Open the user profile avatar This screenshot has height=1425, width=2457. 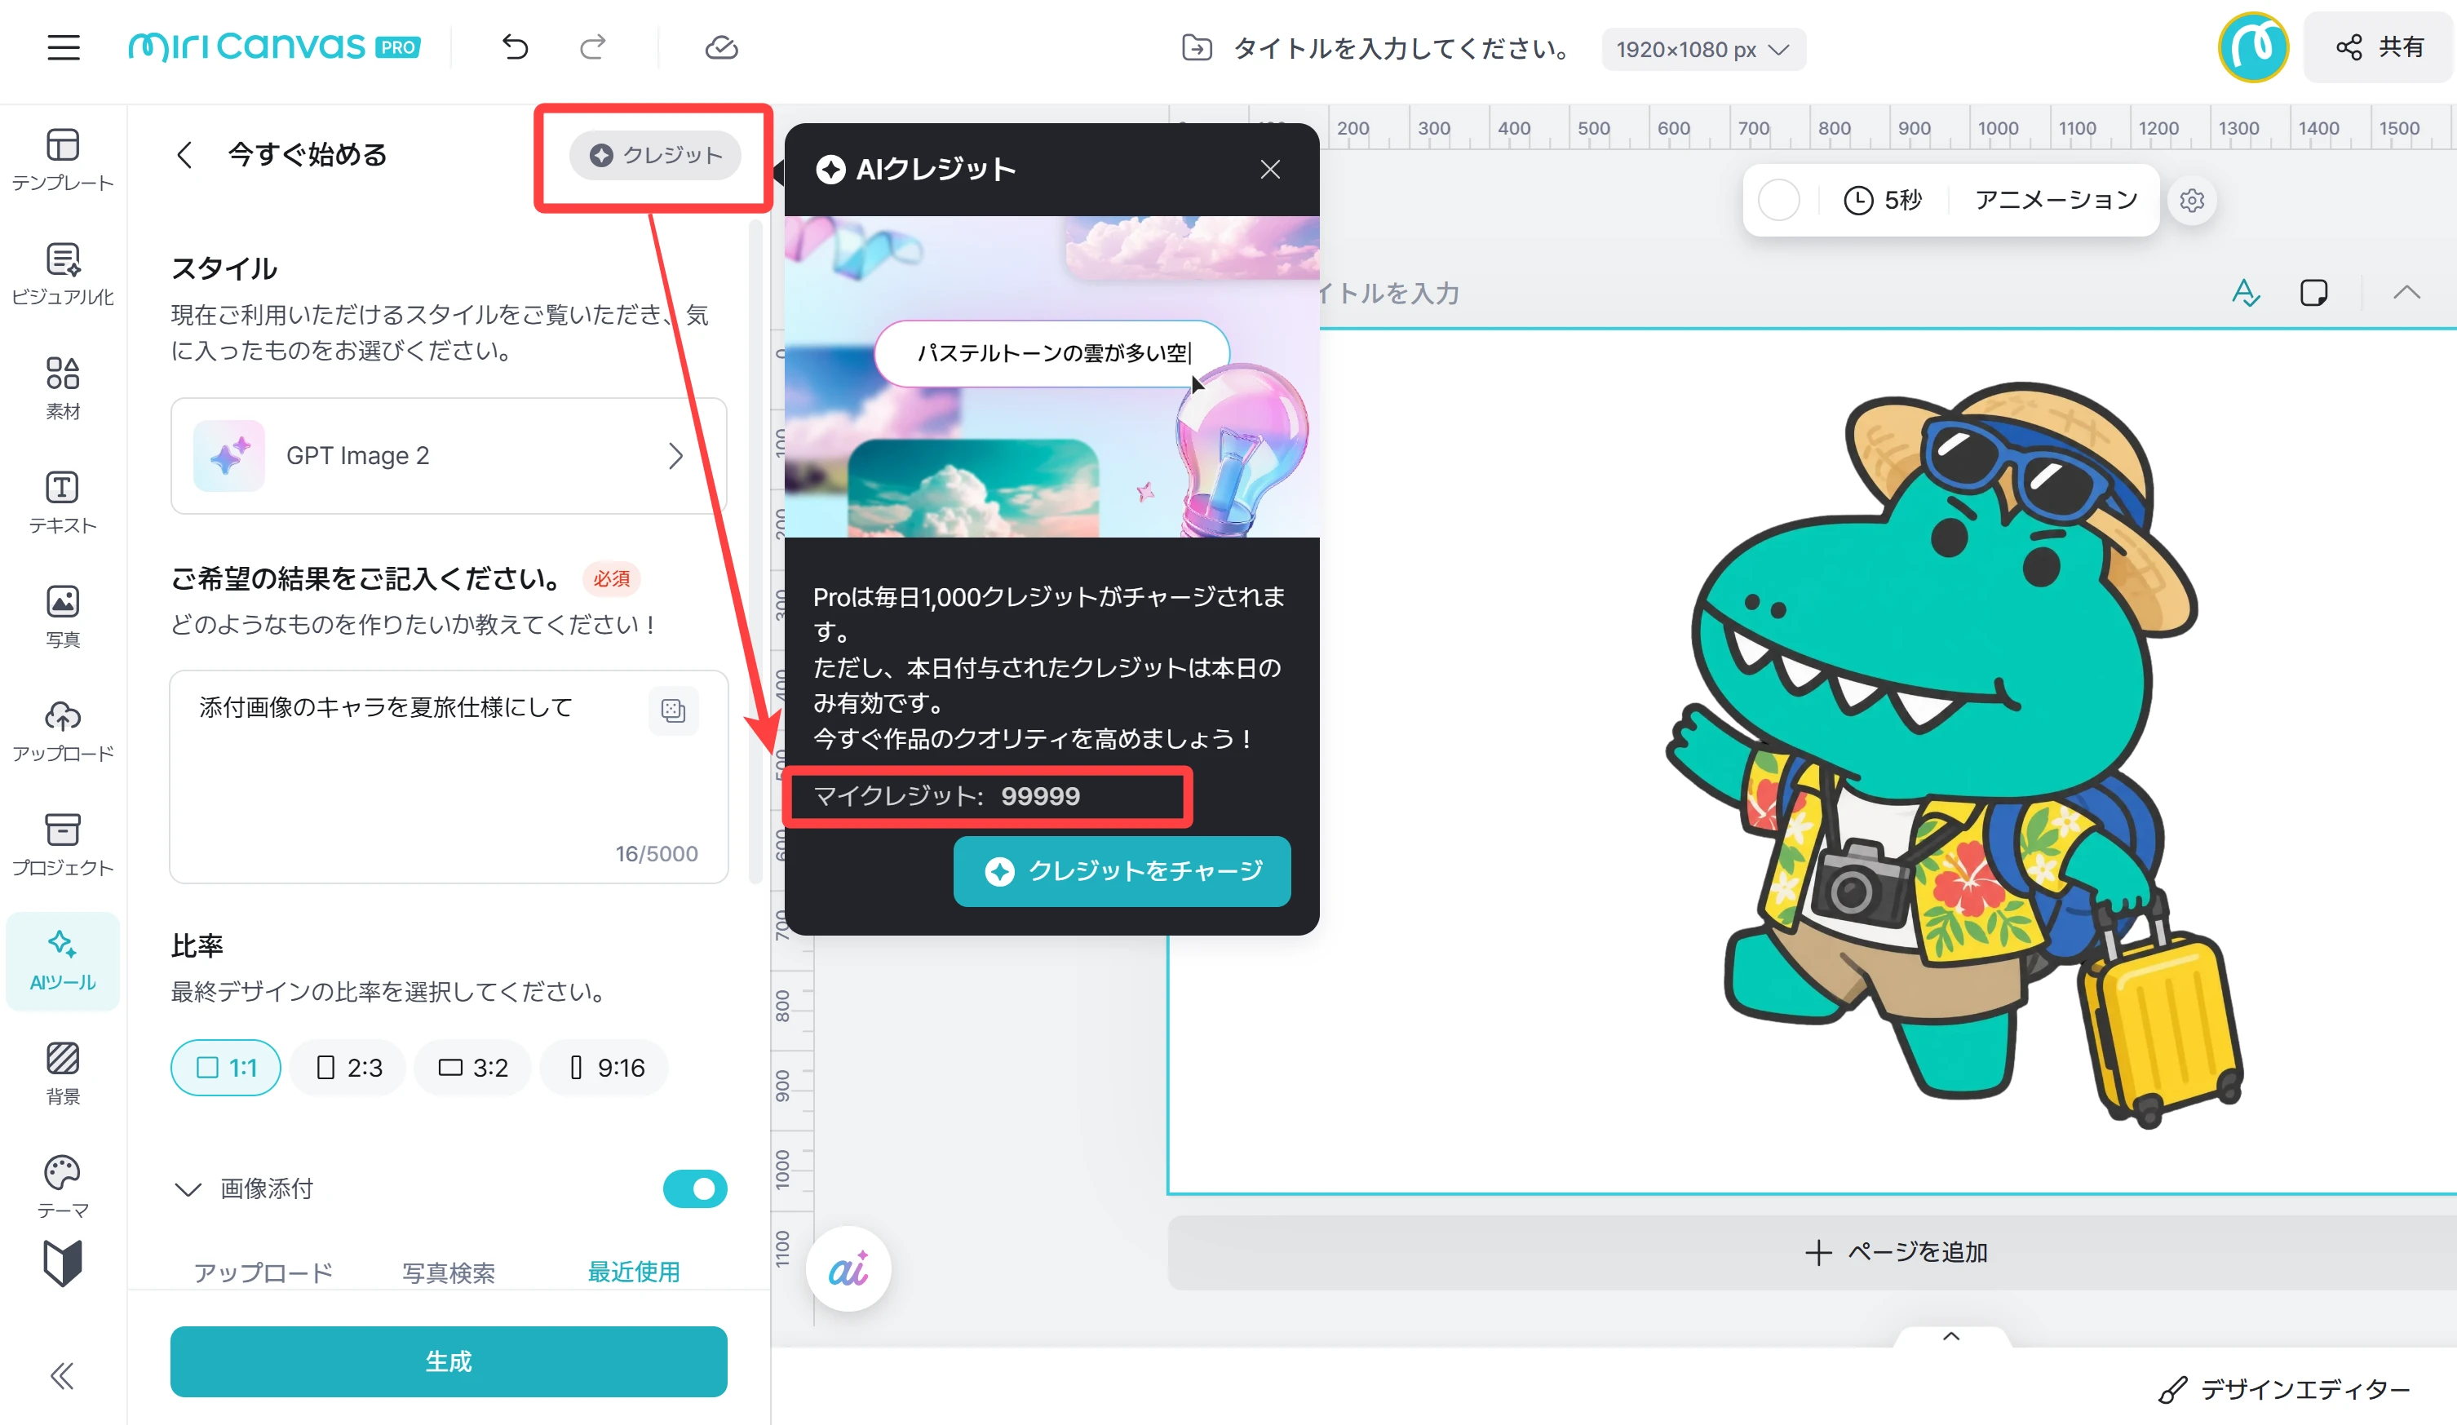pos(2252,46)
